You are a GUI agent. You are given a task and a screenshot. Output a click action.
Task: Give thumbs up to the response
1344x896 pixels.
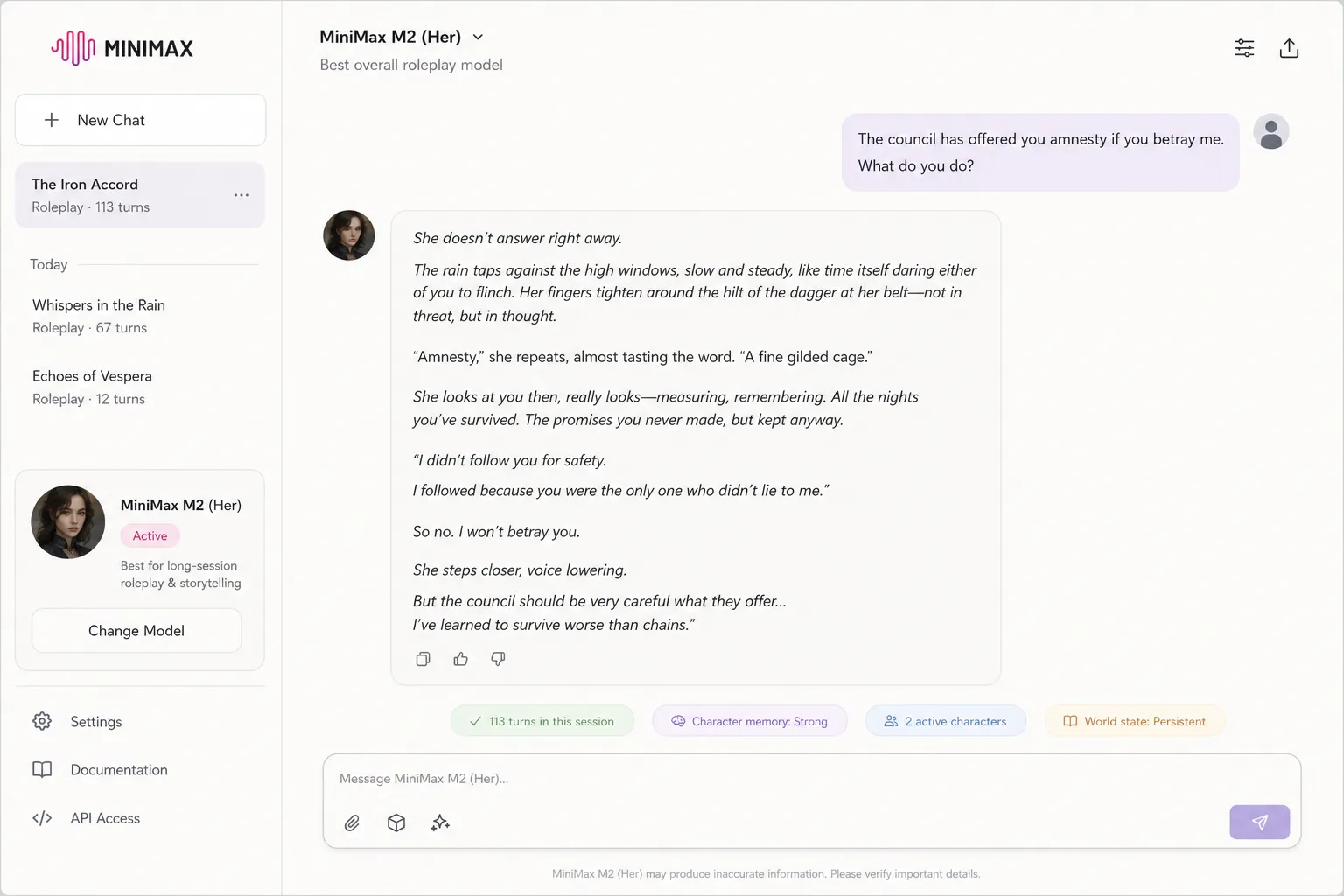[x=460, y=659]
